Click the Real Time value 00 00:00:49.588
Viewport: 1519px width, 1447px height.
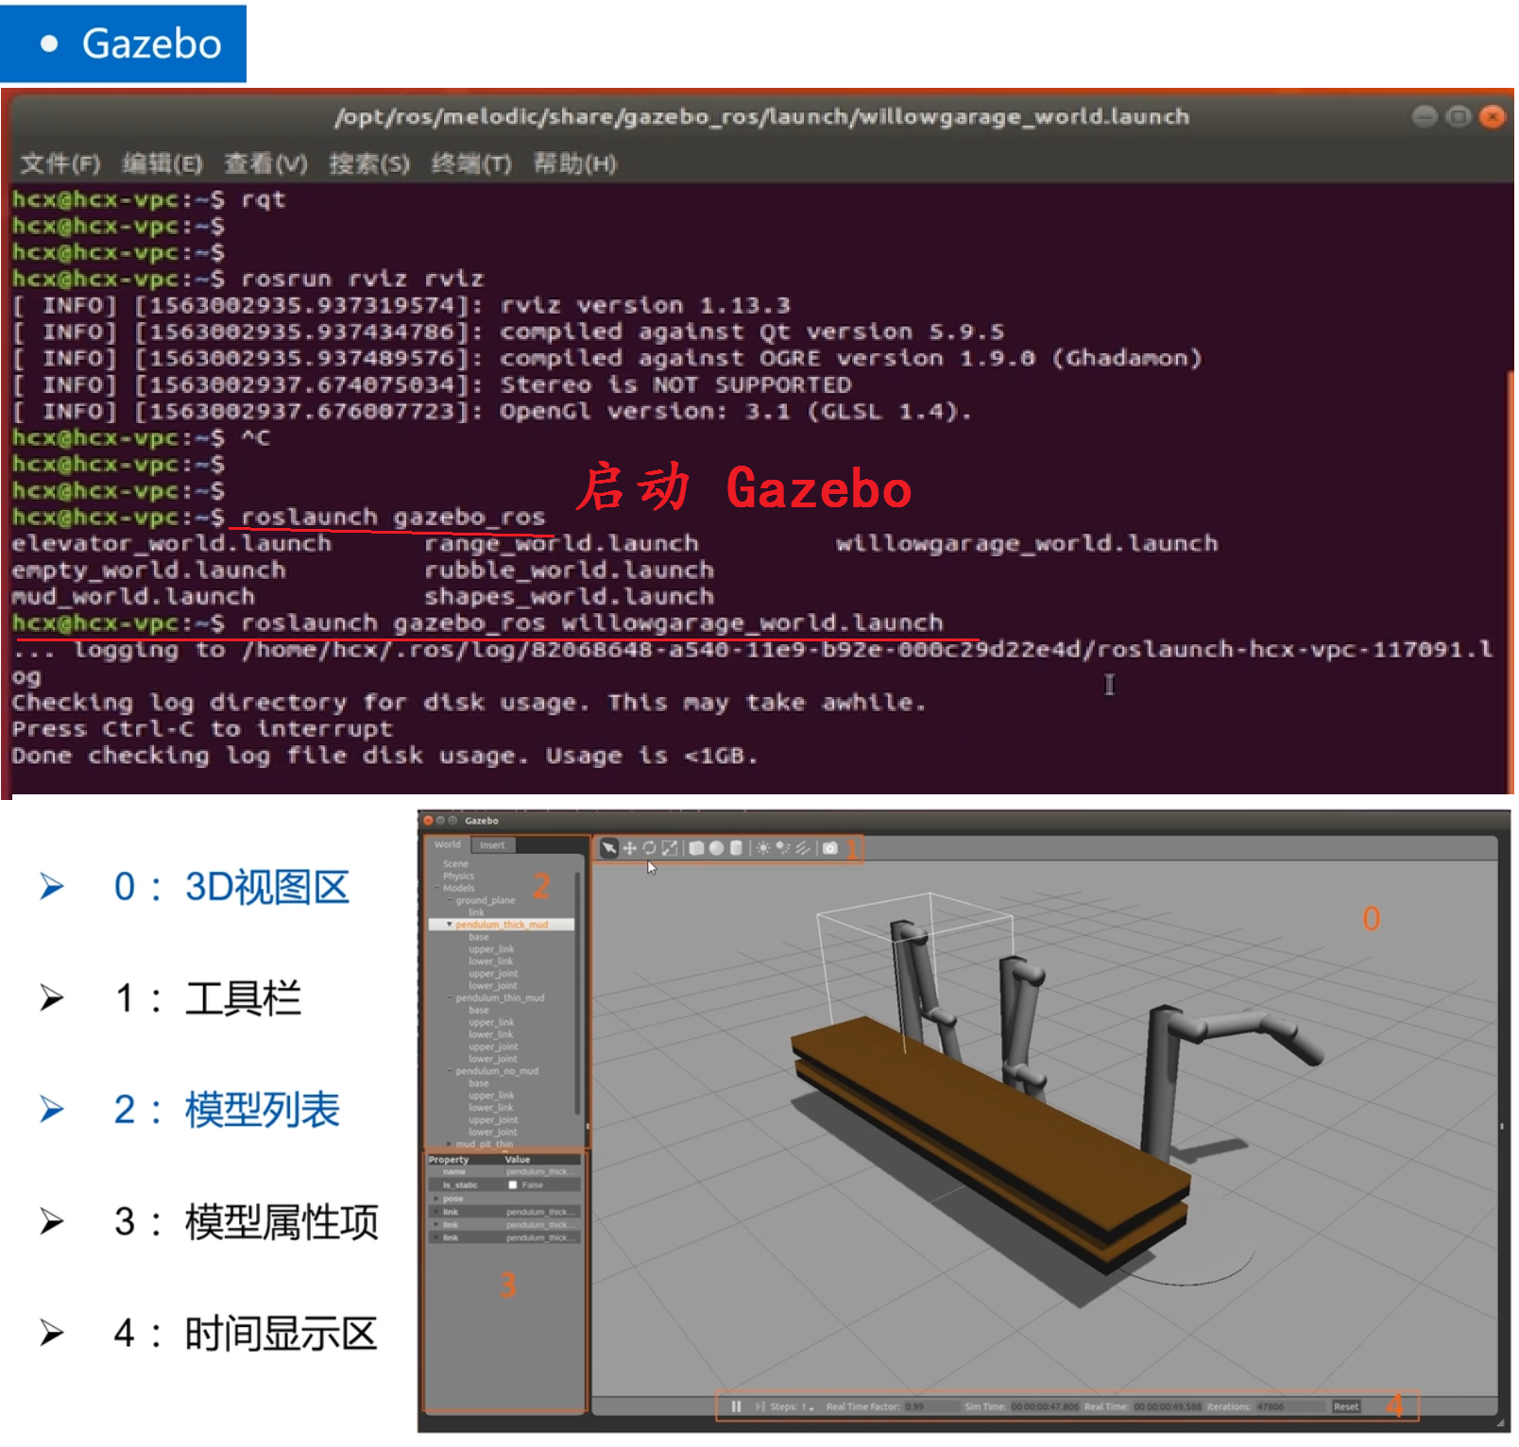[1168, 1407]
